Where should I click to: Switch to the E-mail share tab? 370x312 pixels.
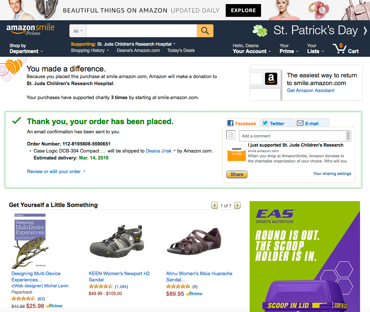312,123
